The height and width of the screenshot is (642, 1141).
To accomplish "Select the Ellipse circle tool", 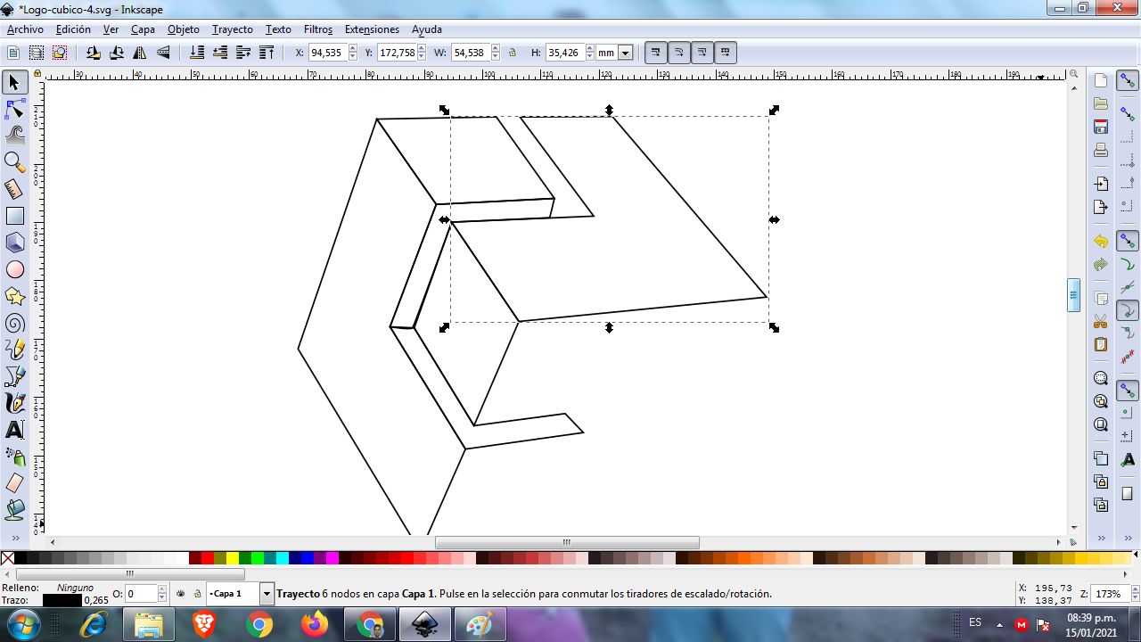I will pos(14,269).
